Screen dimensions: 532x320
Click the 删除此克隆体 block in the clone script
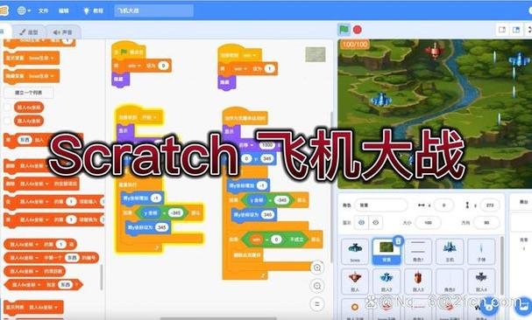click(x=247, y=254)
